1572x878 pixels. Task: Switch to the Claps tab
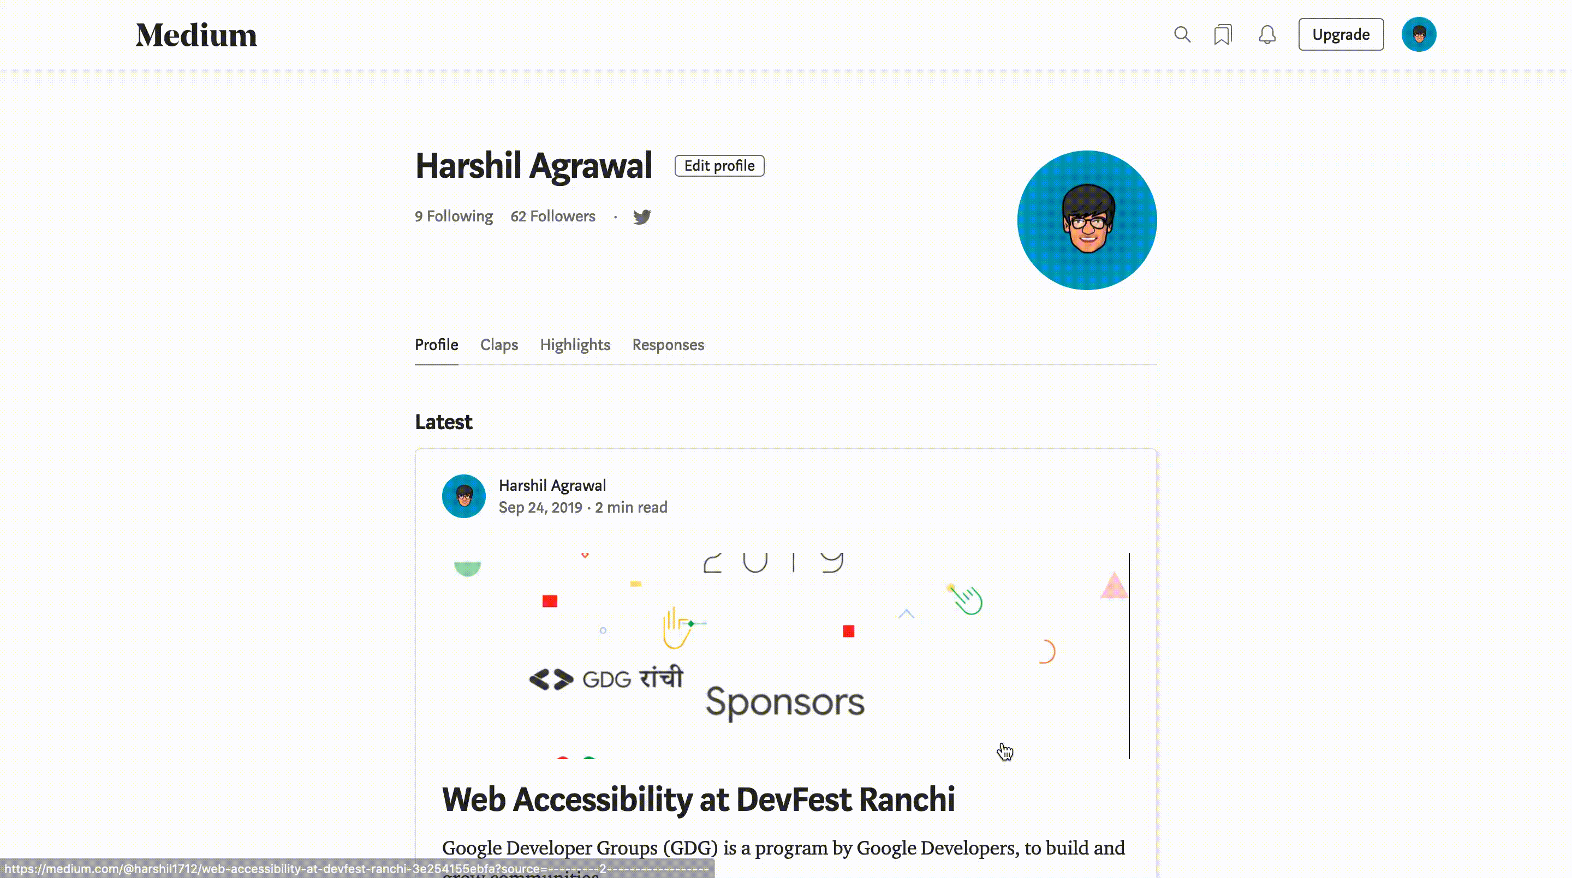pos(499,344)
